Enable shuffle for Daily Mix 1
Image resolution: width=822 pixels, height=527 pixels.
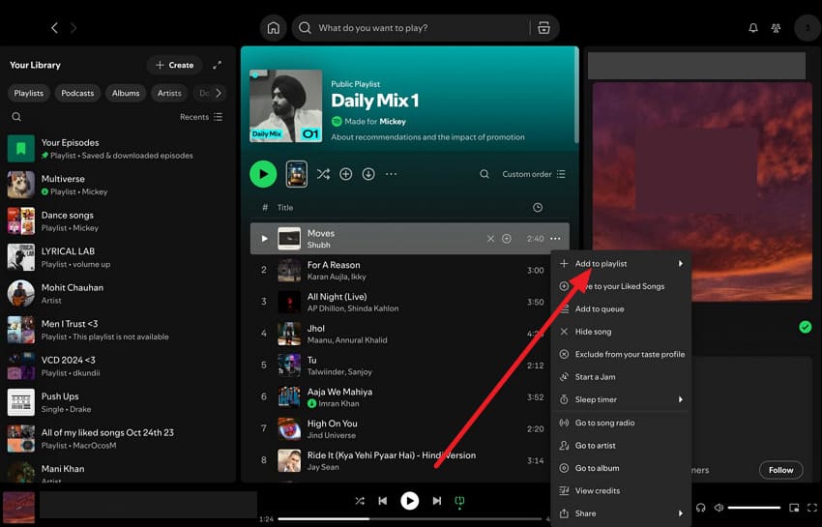[323, 174]
